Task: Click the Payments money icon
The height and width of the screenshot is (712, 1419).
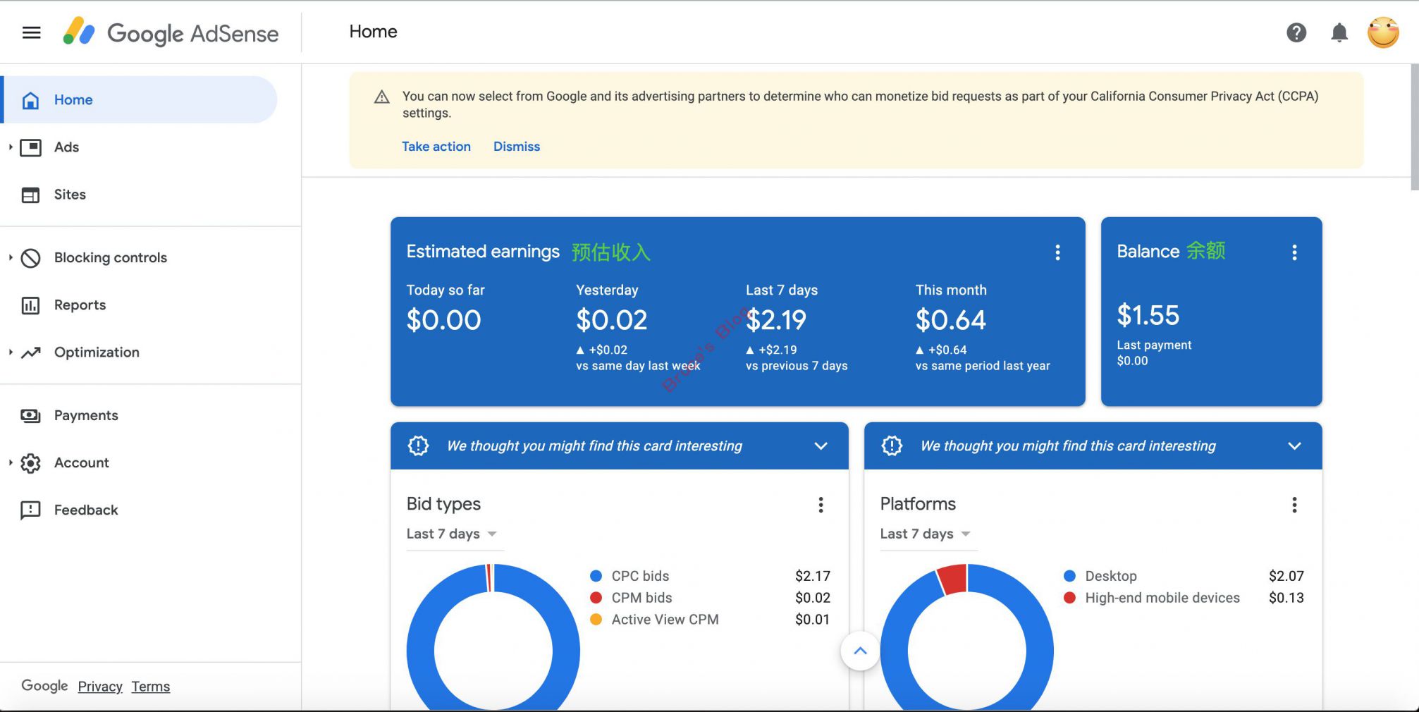Action: point(30,416)
